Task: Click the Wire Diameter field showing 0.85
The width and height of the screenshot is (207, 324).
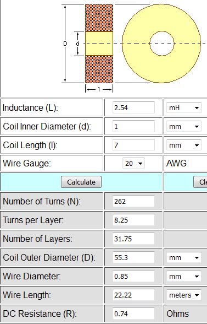Action: 133,276
